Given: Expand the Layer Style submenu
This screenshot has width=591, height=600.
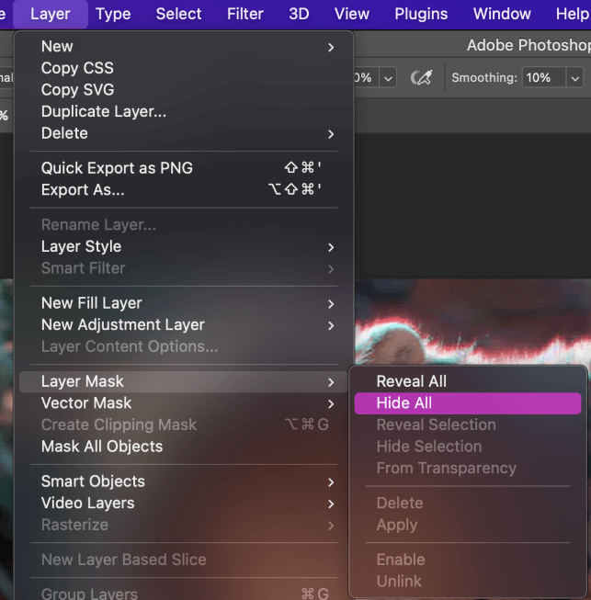Looking at the screenshot, I should click(x=184, y=246).
